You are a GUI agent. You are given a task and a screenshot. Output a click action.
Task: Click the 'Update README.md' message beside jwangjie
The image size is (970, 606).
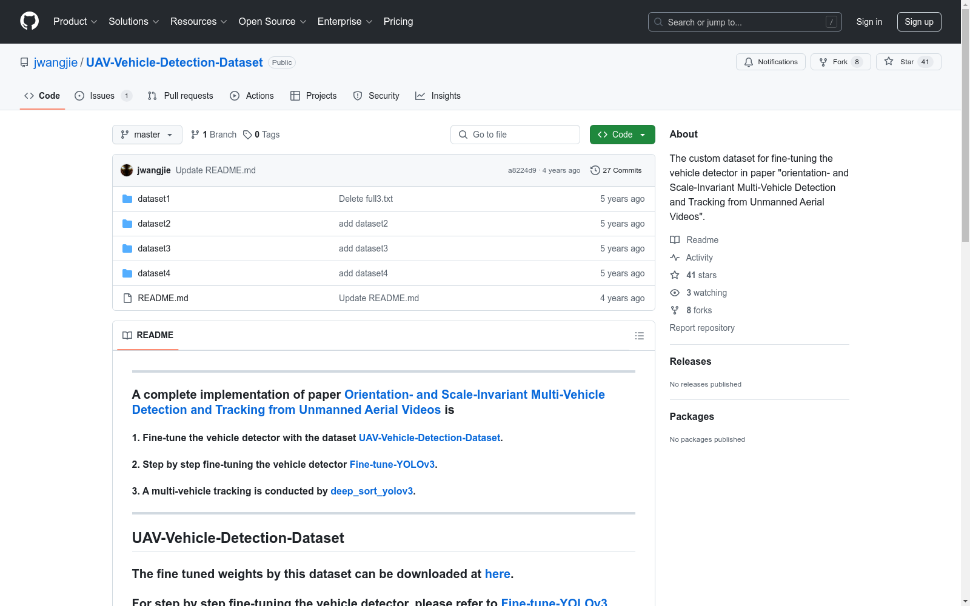coord(216,170)
